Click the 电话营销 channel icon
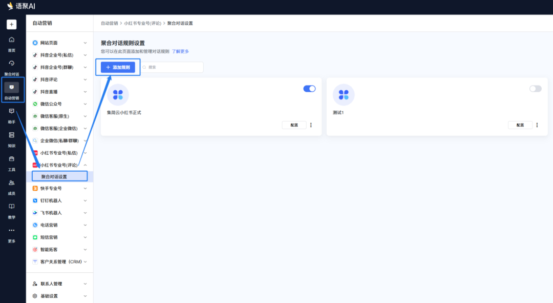Viewport: 553px width, 303px height. click(x=35, y=225)
